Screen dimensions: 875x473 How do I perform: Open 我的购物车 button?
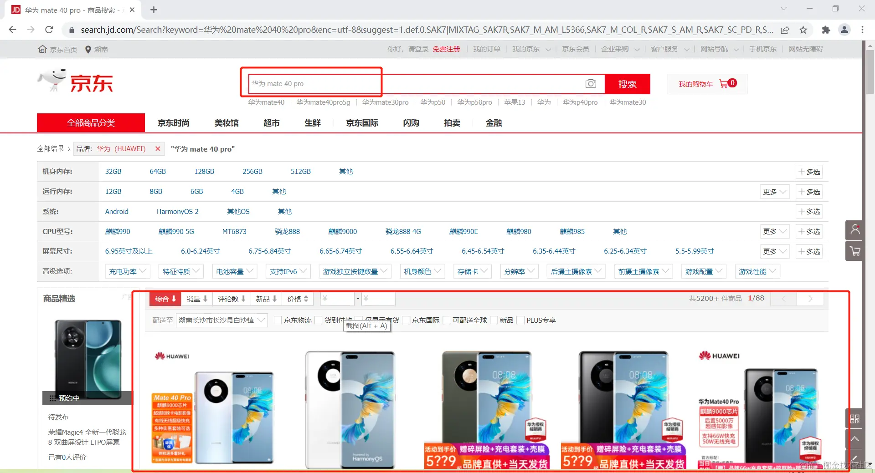pyautogui.click(x=707, y=84)
